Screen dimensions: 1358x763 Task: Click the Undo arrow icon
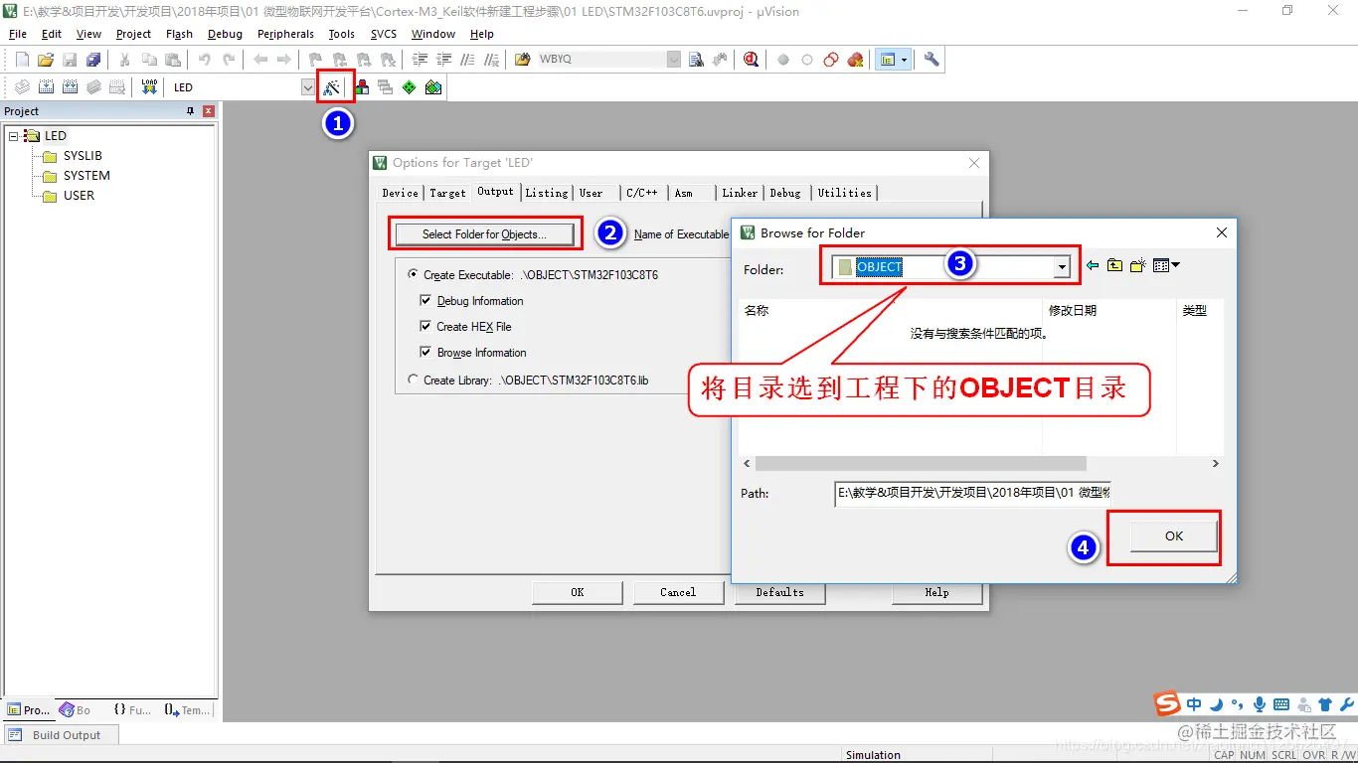(205, 60)
